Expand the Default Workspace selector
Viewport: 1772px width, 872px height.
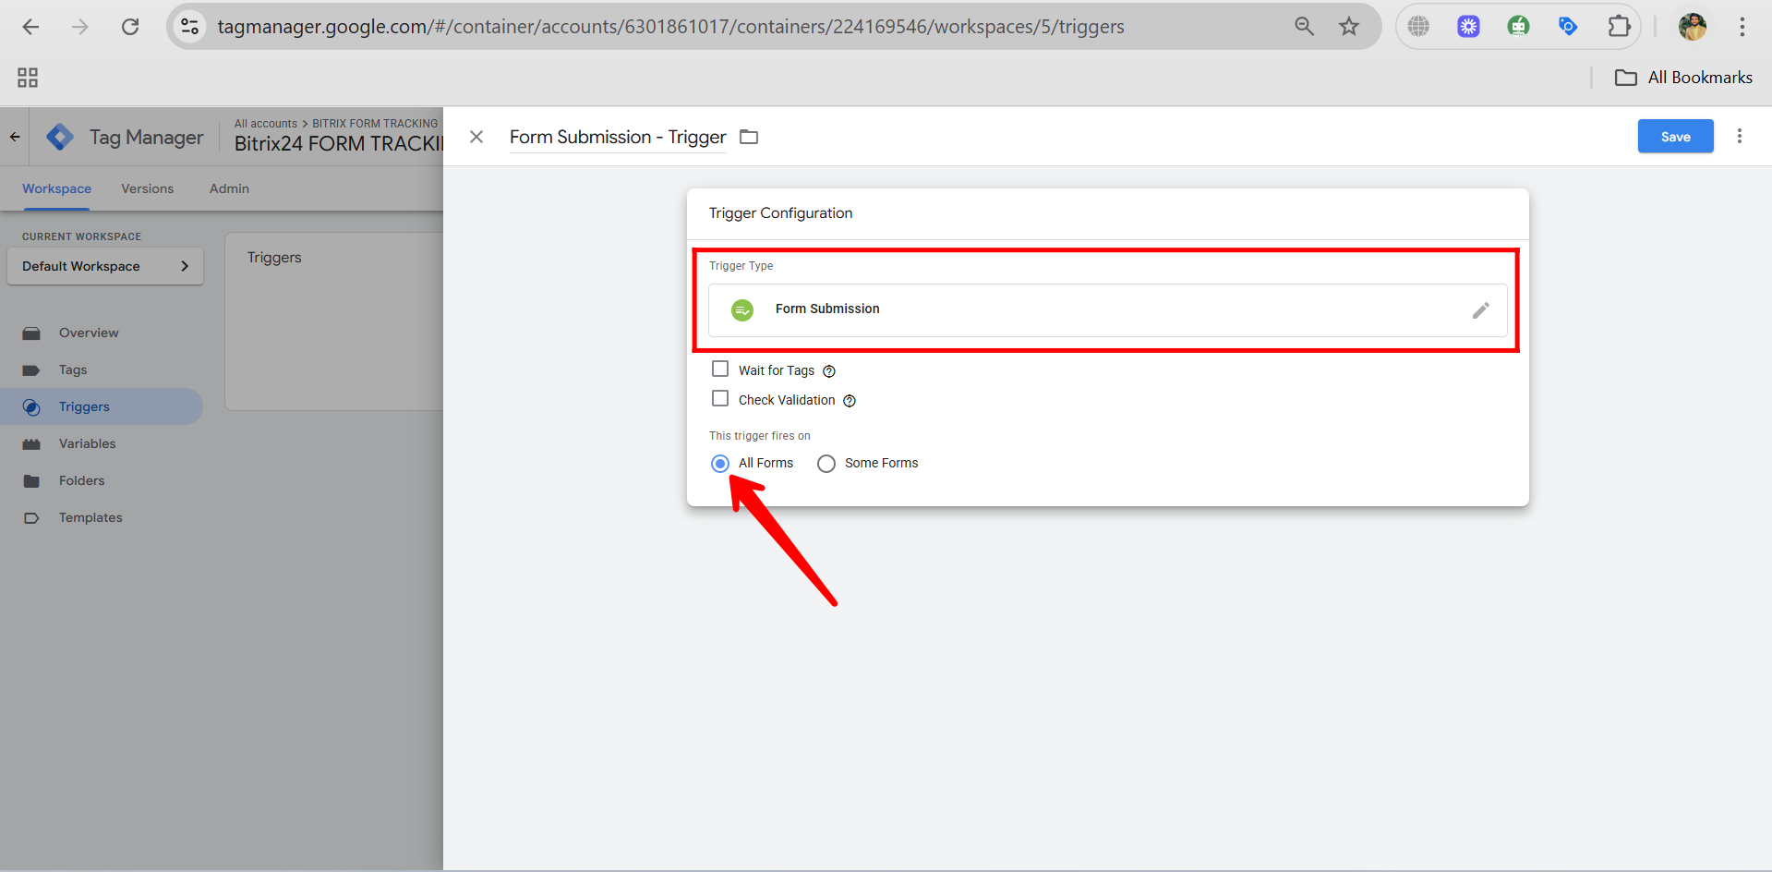[105, 266]
